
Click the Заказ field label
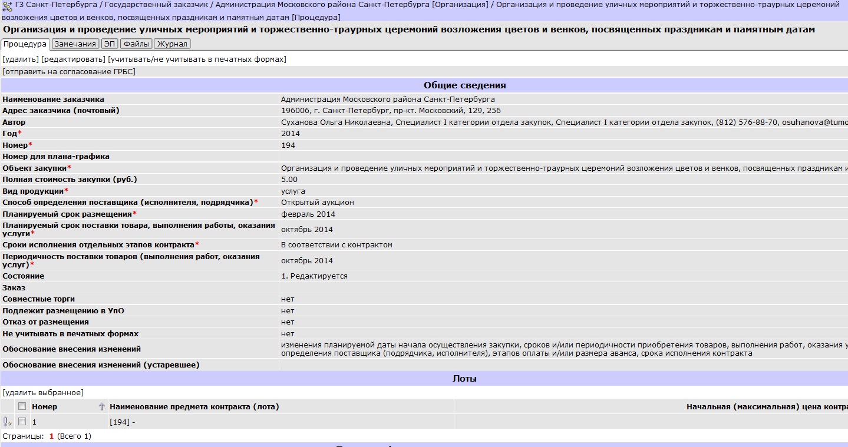14,287
